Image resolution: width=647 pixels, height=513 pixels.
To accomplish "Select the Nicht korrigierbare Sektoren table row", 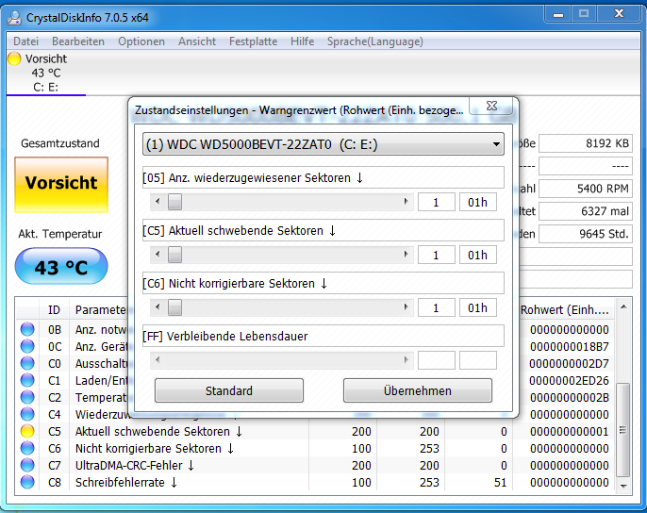I will point(315,448).
